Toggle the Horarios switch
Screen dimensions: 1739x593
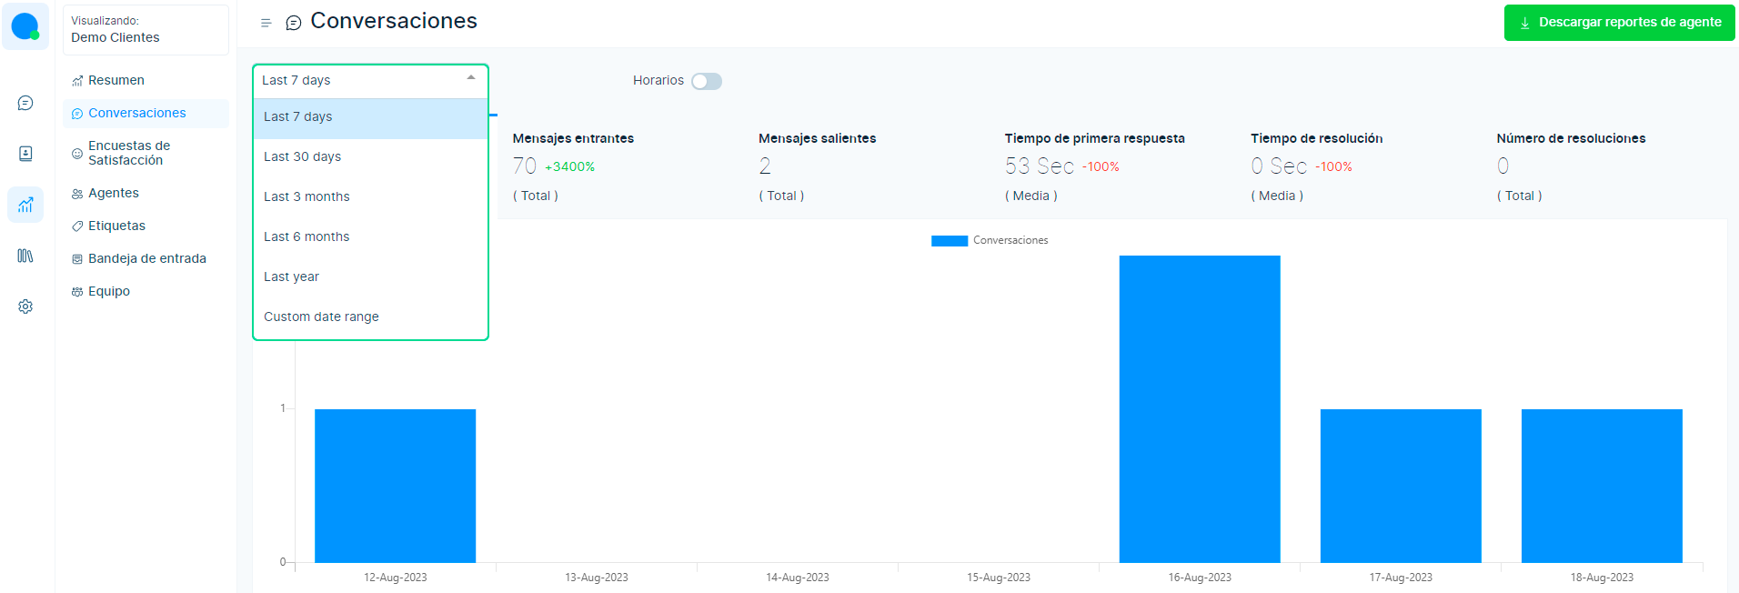point(707,81)
